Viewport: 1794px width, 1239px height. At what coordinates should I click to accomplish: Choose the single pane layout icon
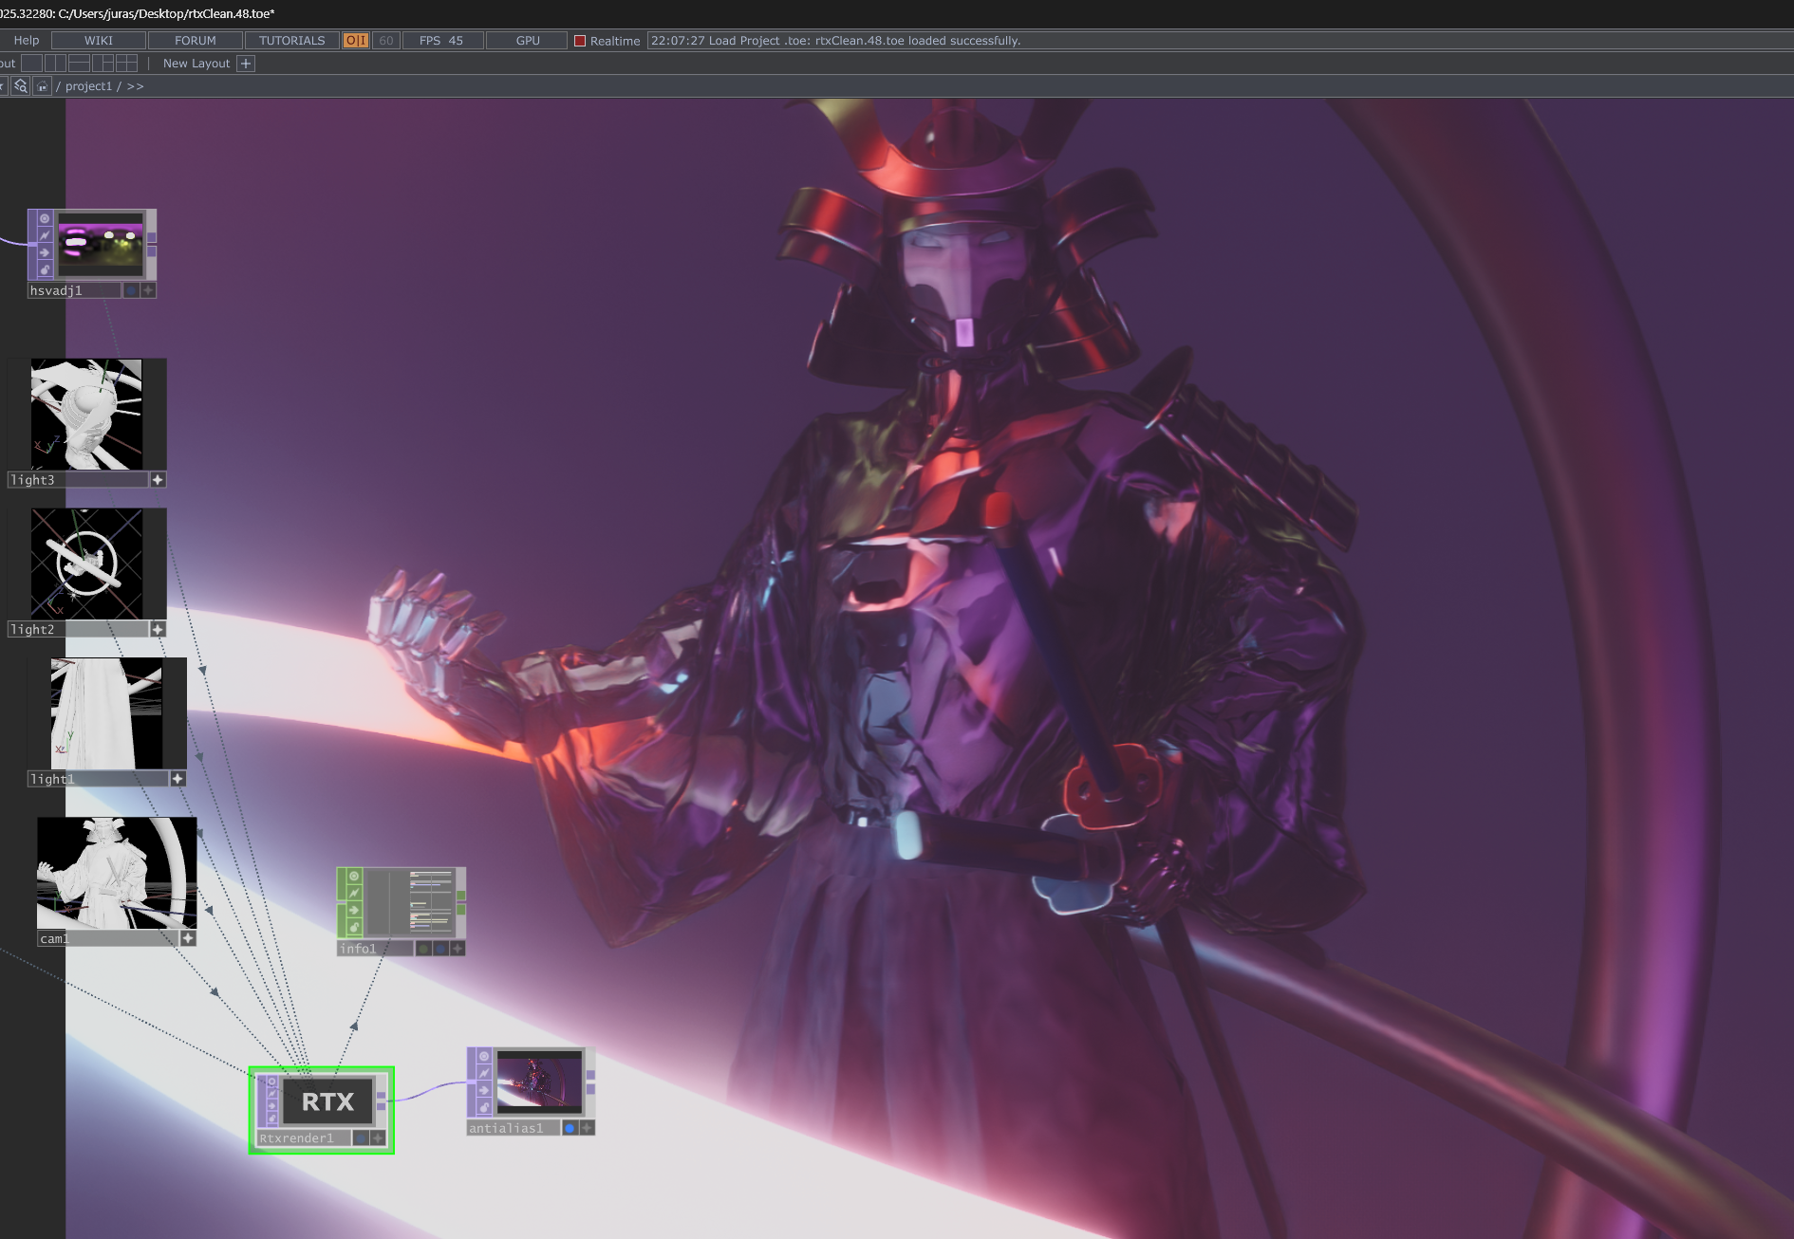(32, 64)
